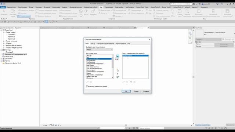Image resolution: width=235 pixels, height=132 pixels.
Task: Select Марка in available fields list
Action: coord(88,73)
